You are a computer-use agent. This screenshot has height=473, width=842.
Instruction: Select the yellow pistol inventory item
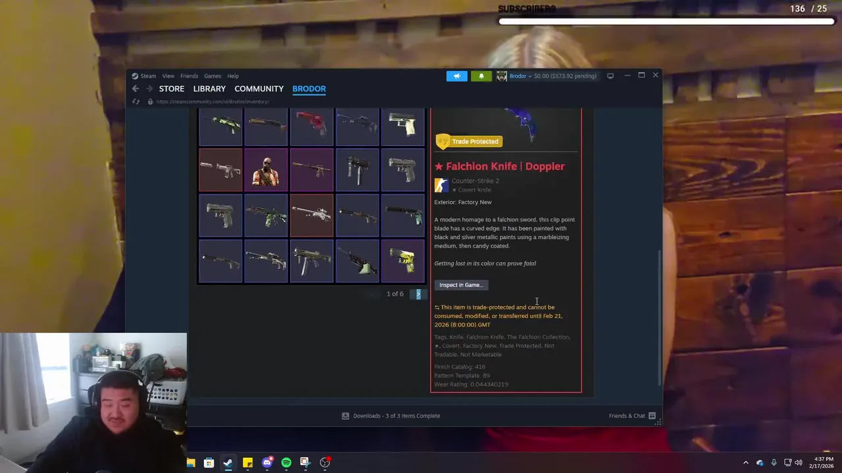pos(403,261)
